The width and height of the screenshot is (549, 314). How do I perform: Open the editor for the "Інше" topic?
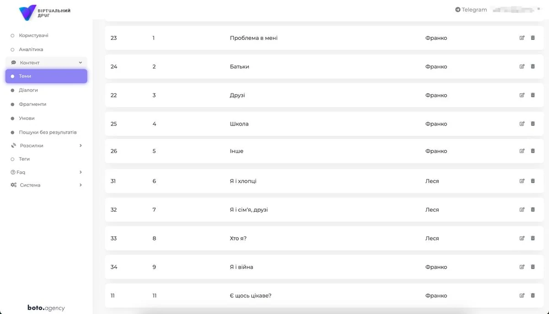click(522, 151)
